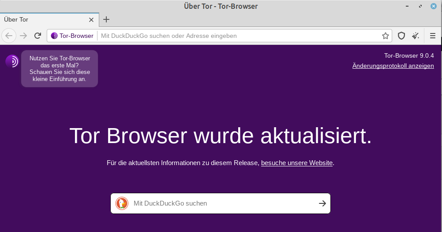Bookmark this page with the star icon
The height and width of the screenshot is (232, 442).
pyautogui.click(x=386, y=36)
